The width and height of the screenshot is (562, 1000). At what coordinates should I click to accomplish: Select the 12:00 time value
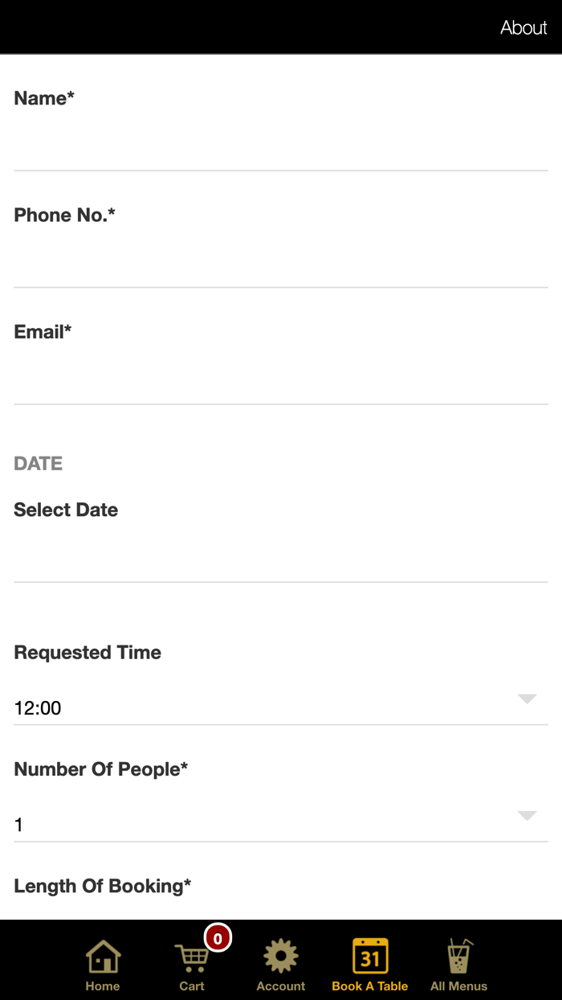pos(38,708)
